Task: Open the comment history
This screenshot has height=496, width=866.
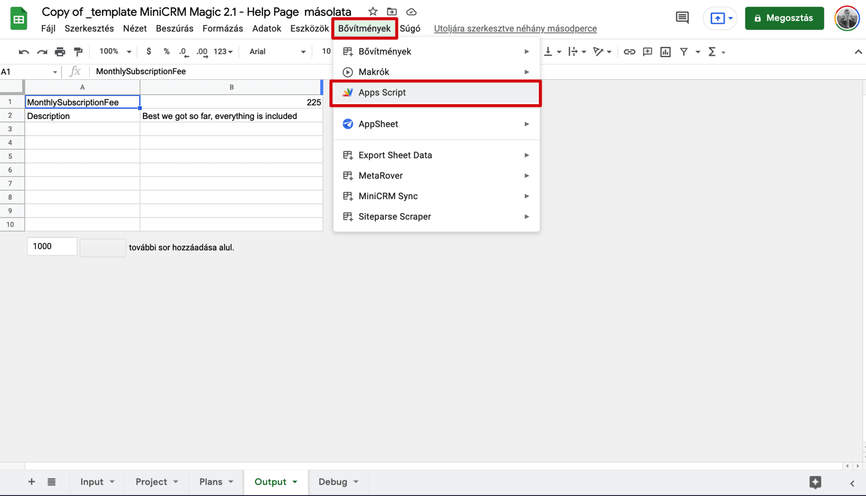Action: [x=682, y=18]
